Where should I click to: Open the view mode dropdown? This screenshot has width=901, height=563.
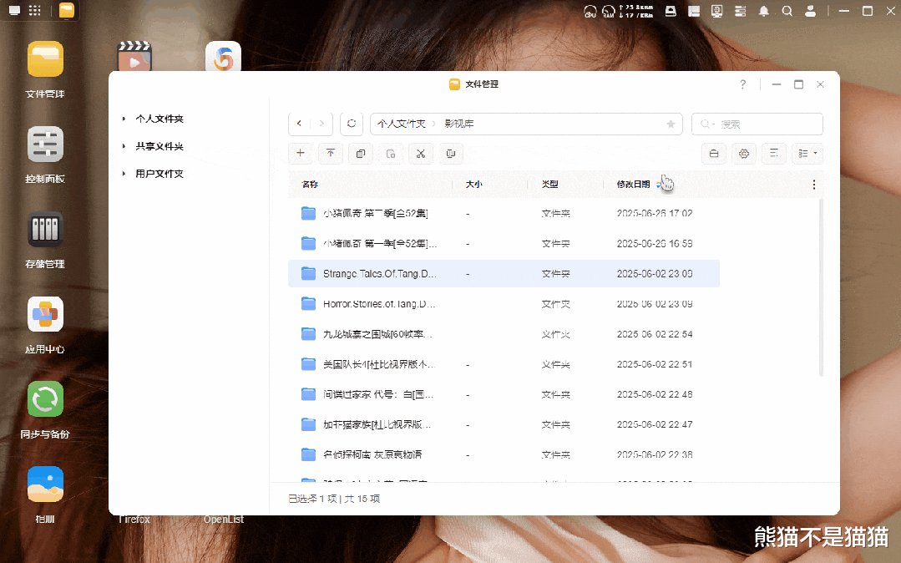[x=807, y=154]
